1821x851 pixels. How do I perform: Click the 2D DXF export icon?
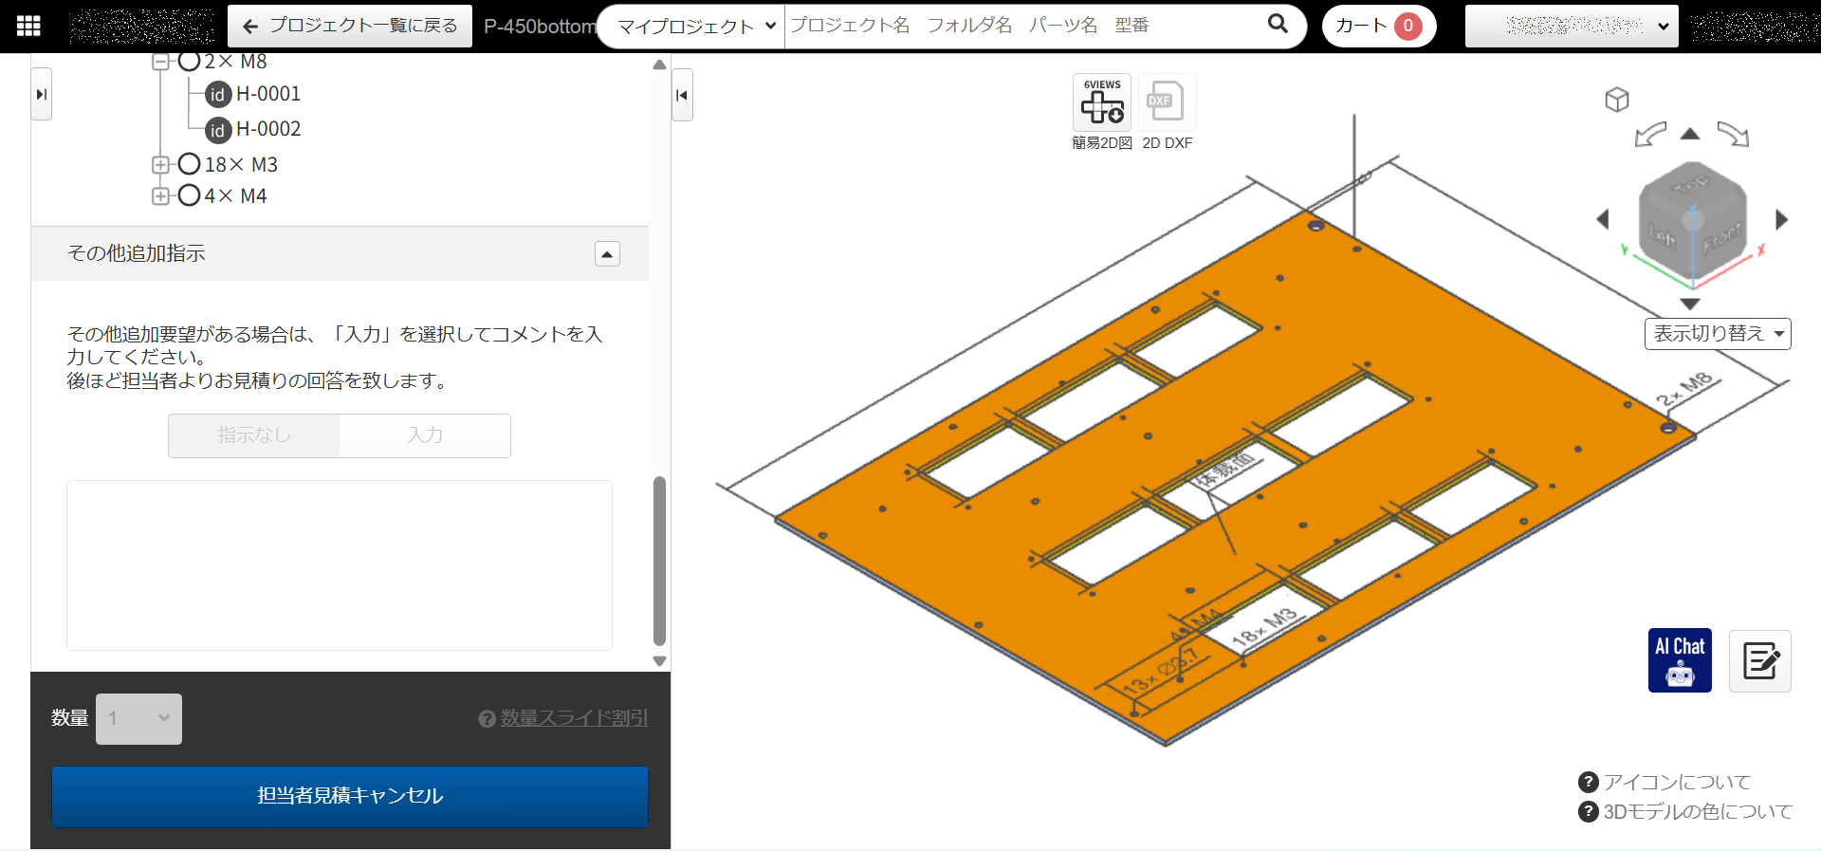point(1166,102)
